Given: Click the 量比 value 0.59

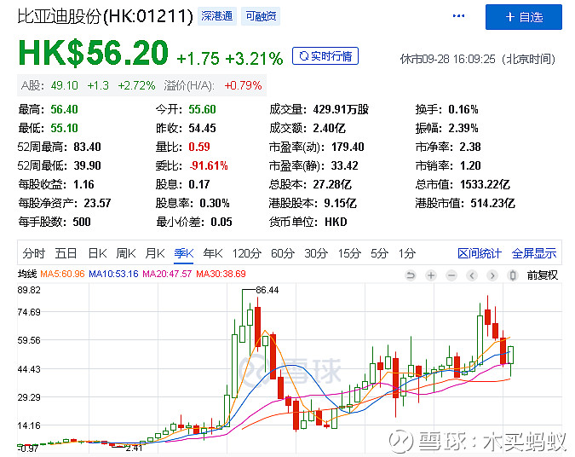Looking at the screenshot, I should click(x=199, y=147).
